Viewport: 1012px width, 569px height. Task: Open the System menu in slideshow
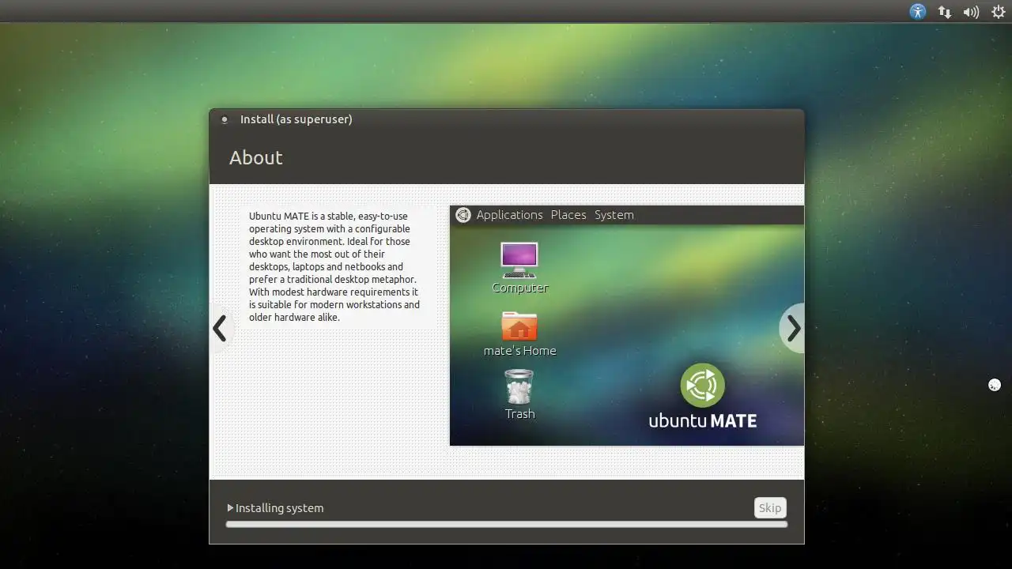614,215
